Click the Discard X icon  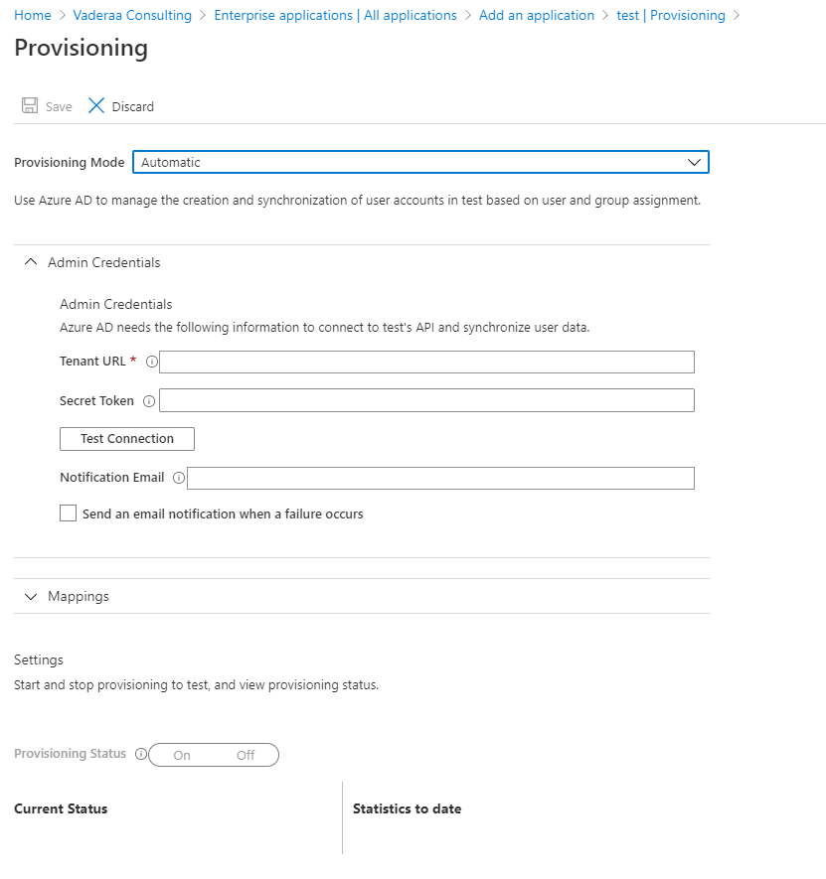96,106
